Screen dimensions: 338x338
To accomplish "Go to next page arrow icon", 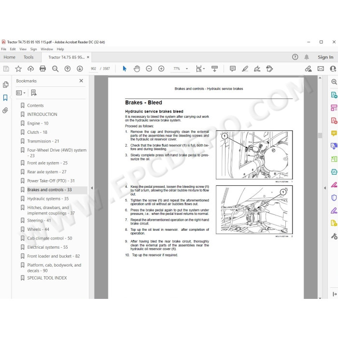I will click(80, 69).
